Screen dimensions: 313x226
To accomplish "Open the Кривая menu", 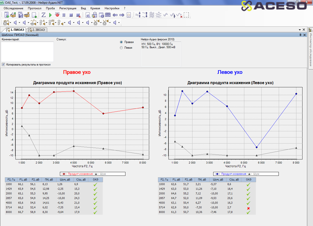I will coord(95,8).
